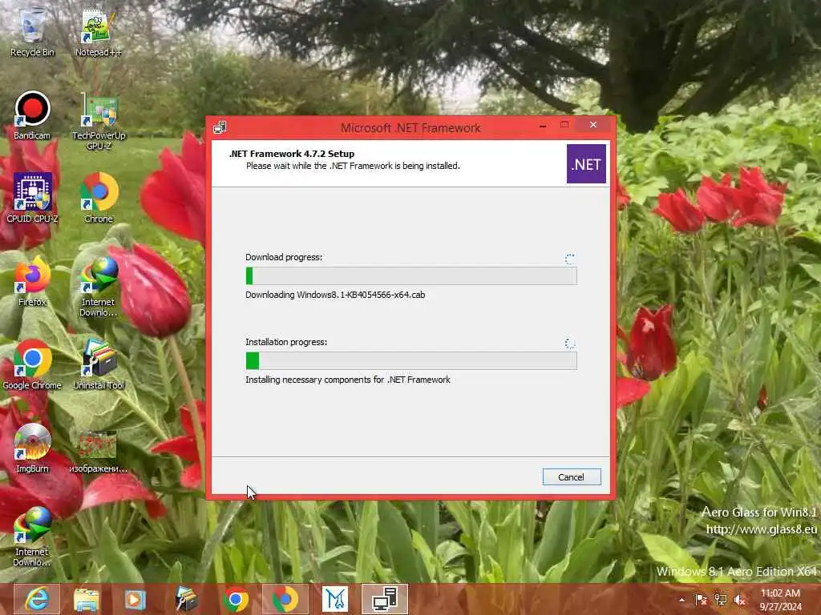Select the Uninstall Tool desktop icon
The image size is (821, 615).
[99, 364]
